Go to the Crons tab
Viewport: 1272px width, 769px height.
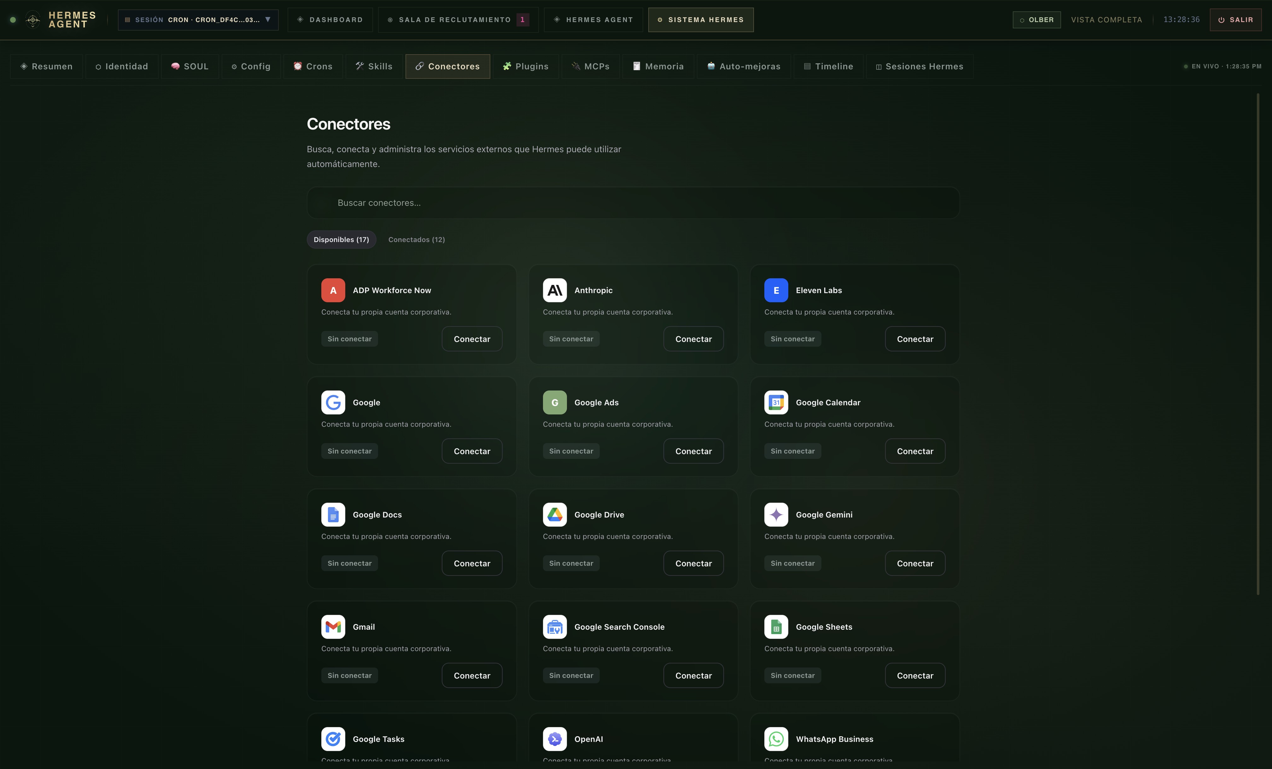click(313, 66)
